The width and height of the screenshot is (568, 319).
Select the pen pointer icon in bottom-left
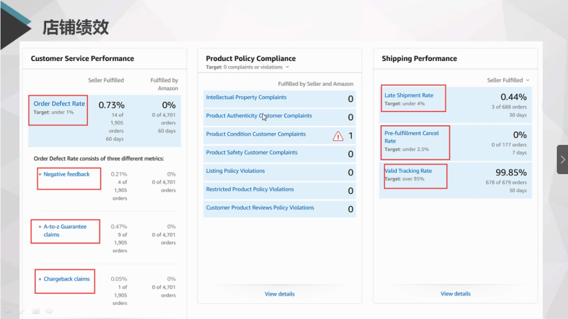[22, 311]
